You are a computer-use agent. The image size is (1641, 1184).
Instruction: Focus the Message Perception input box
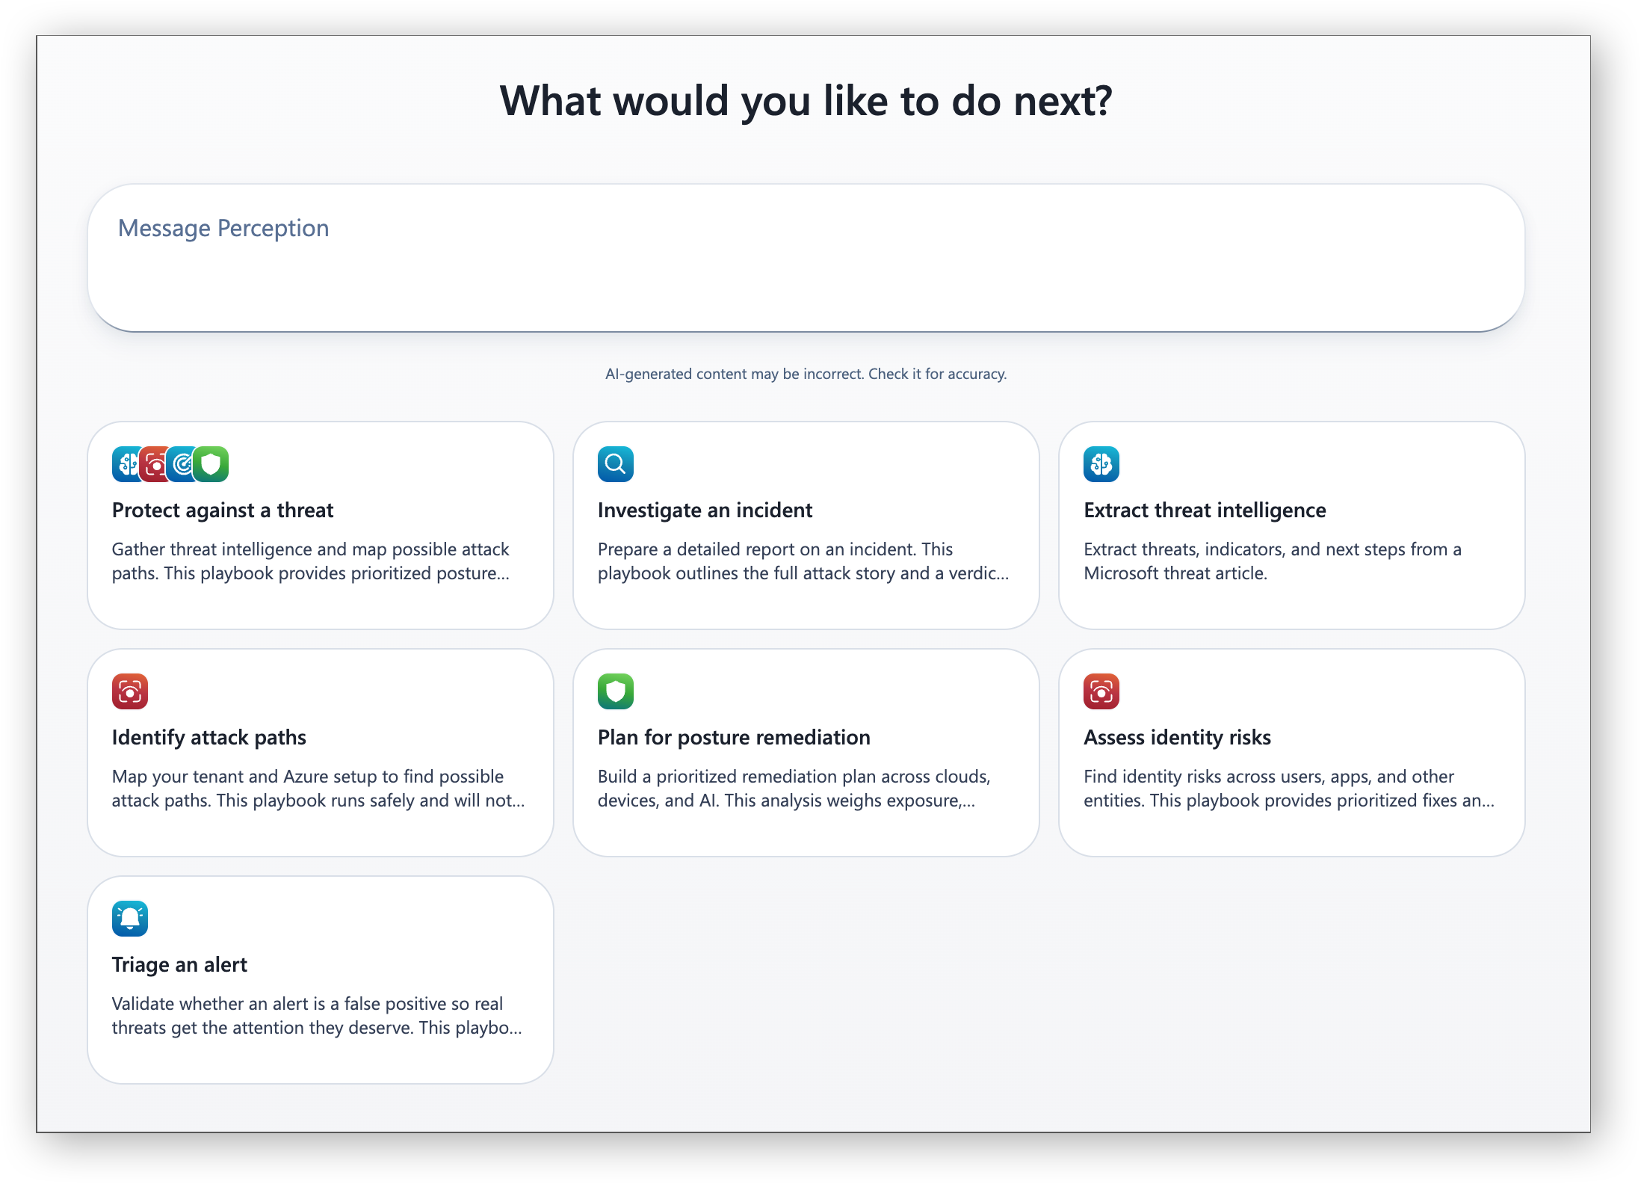pyautogui.click(x=806, y=258)
